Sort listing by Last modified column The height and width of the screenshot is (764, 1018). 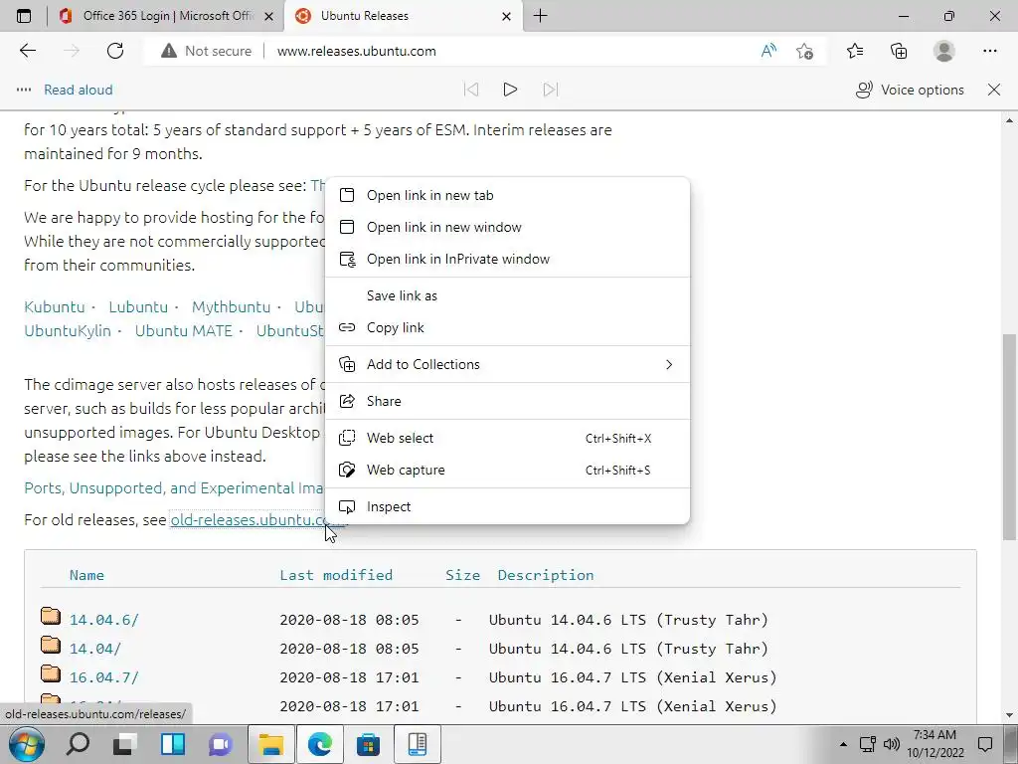tap(336, 575)
